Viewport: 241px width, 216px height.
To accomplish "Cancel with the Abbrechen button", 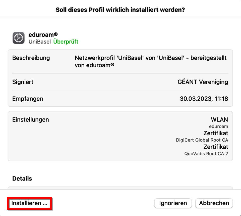I will pyautogui.click(x=214, y=203).
